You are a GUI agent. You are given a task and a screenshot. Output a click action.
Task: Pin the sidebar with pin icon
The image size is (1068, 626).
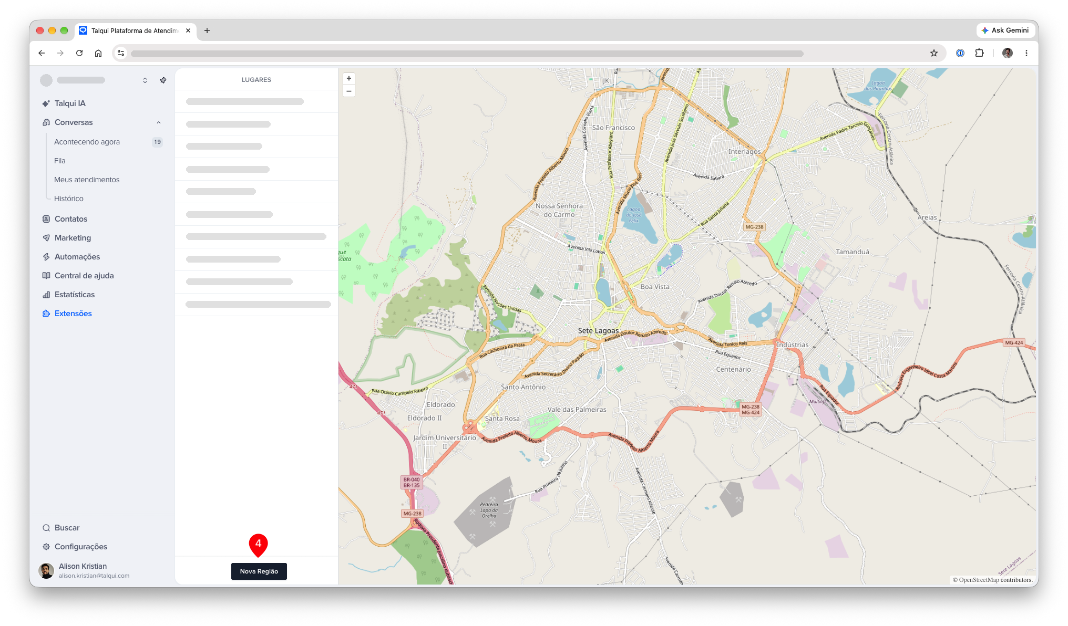163,80
